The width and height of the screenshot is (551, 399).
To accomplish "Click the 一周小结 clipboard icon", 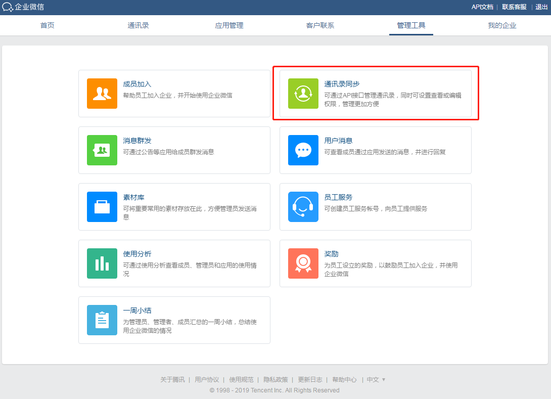I will pyautogui.click(x=102, y=320).
